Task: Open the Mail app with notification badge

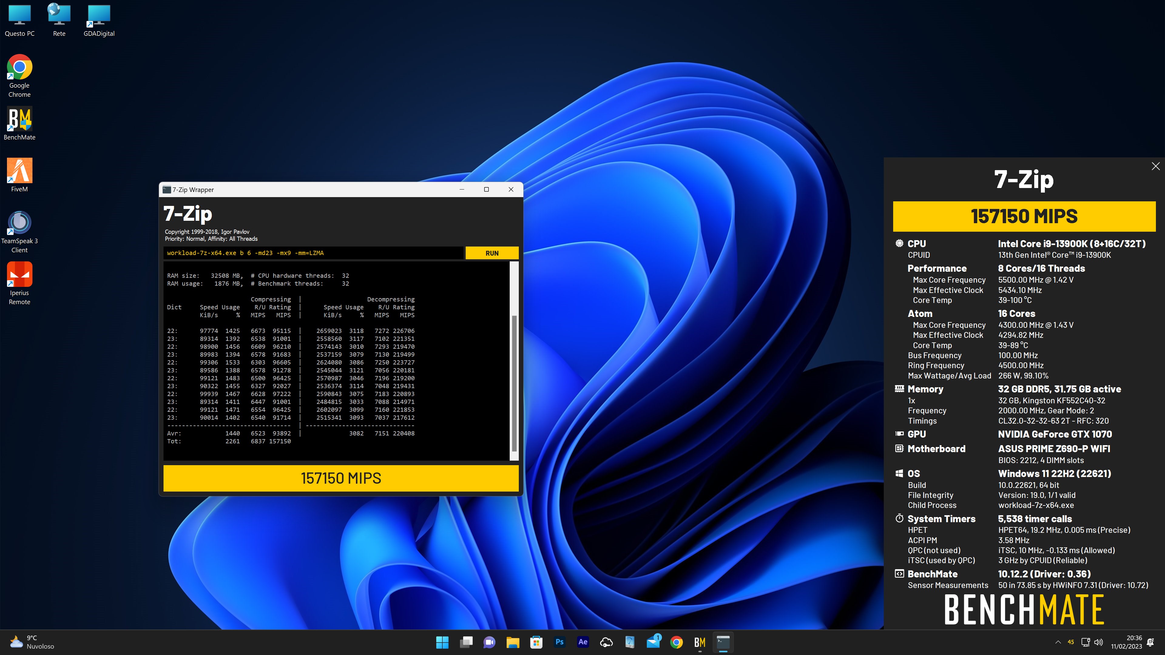Action: pos(653,642)
